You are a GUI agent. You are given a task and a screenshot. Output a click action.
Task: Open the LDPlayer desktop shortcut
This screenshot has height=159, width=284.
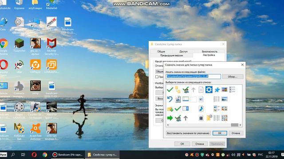[x=35, y=66]
